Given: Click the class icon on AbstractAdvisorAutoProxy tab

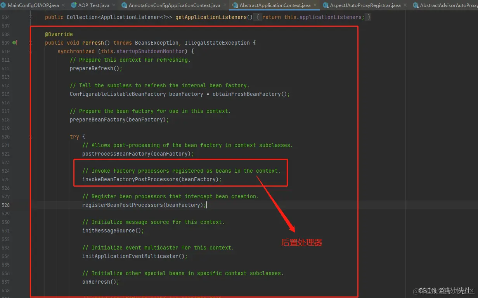Looking at the screenshot, I should click(416, 5).
